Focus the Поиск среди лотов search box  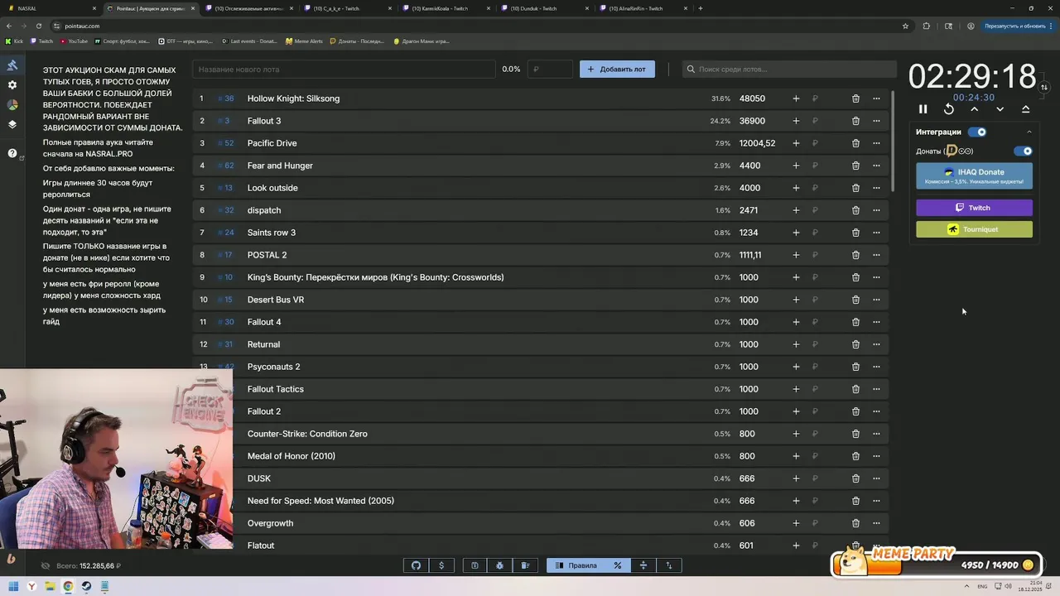point(789,70)
